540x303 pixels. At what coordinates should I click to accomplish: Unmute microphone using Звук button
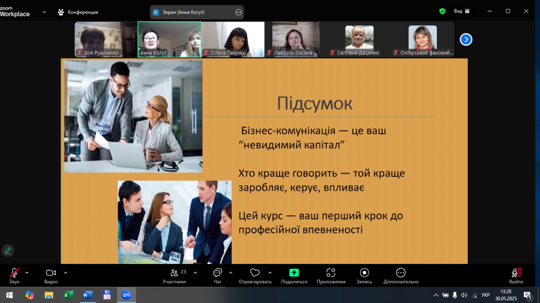click(14, 273)
